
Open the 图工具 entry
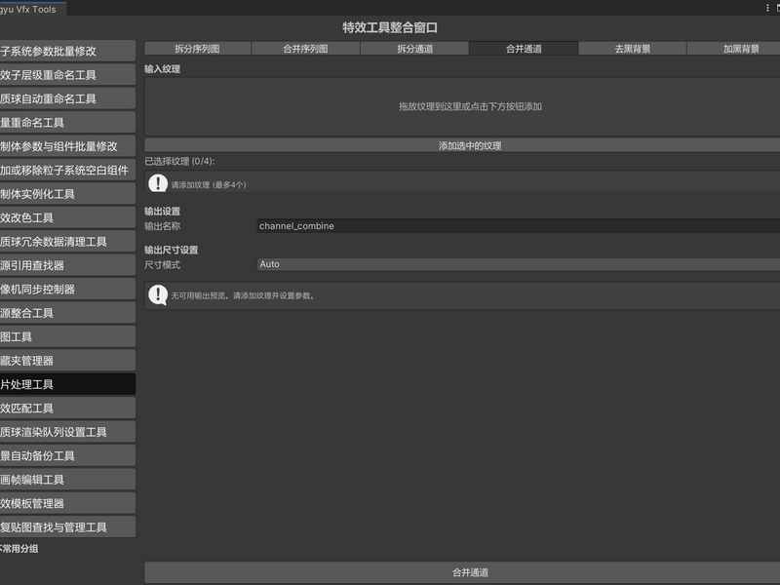[x=67, y=336]
